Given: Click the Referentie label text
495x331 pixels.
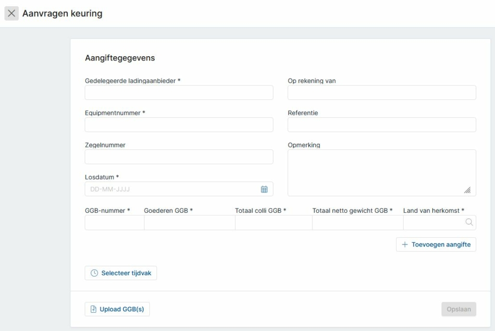Looking at the screenshot, I should pos(303,113).
